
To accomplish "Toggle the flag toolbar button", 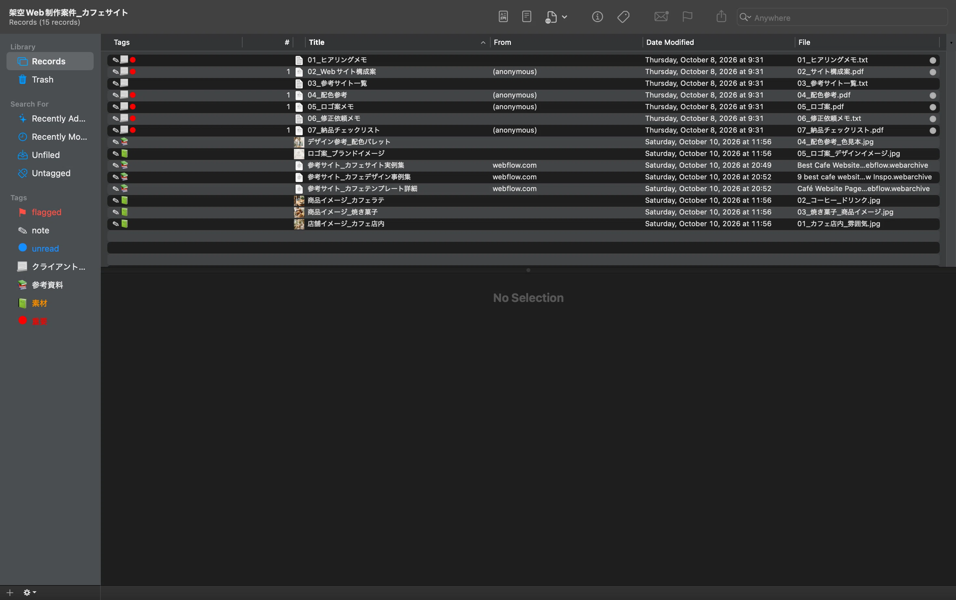I will pyautogui.click(x=687, y=17).
